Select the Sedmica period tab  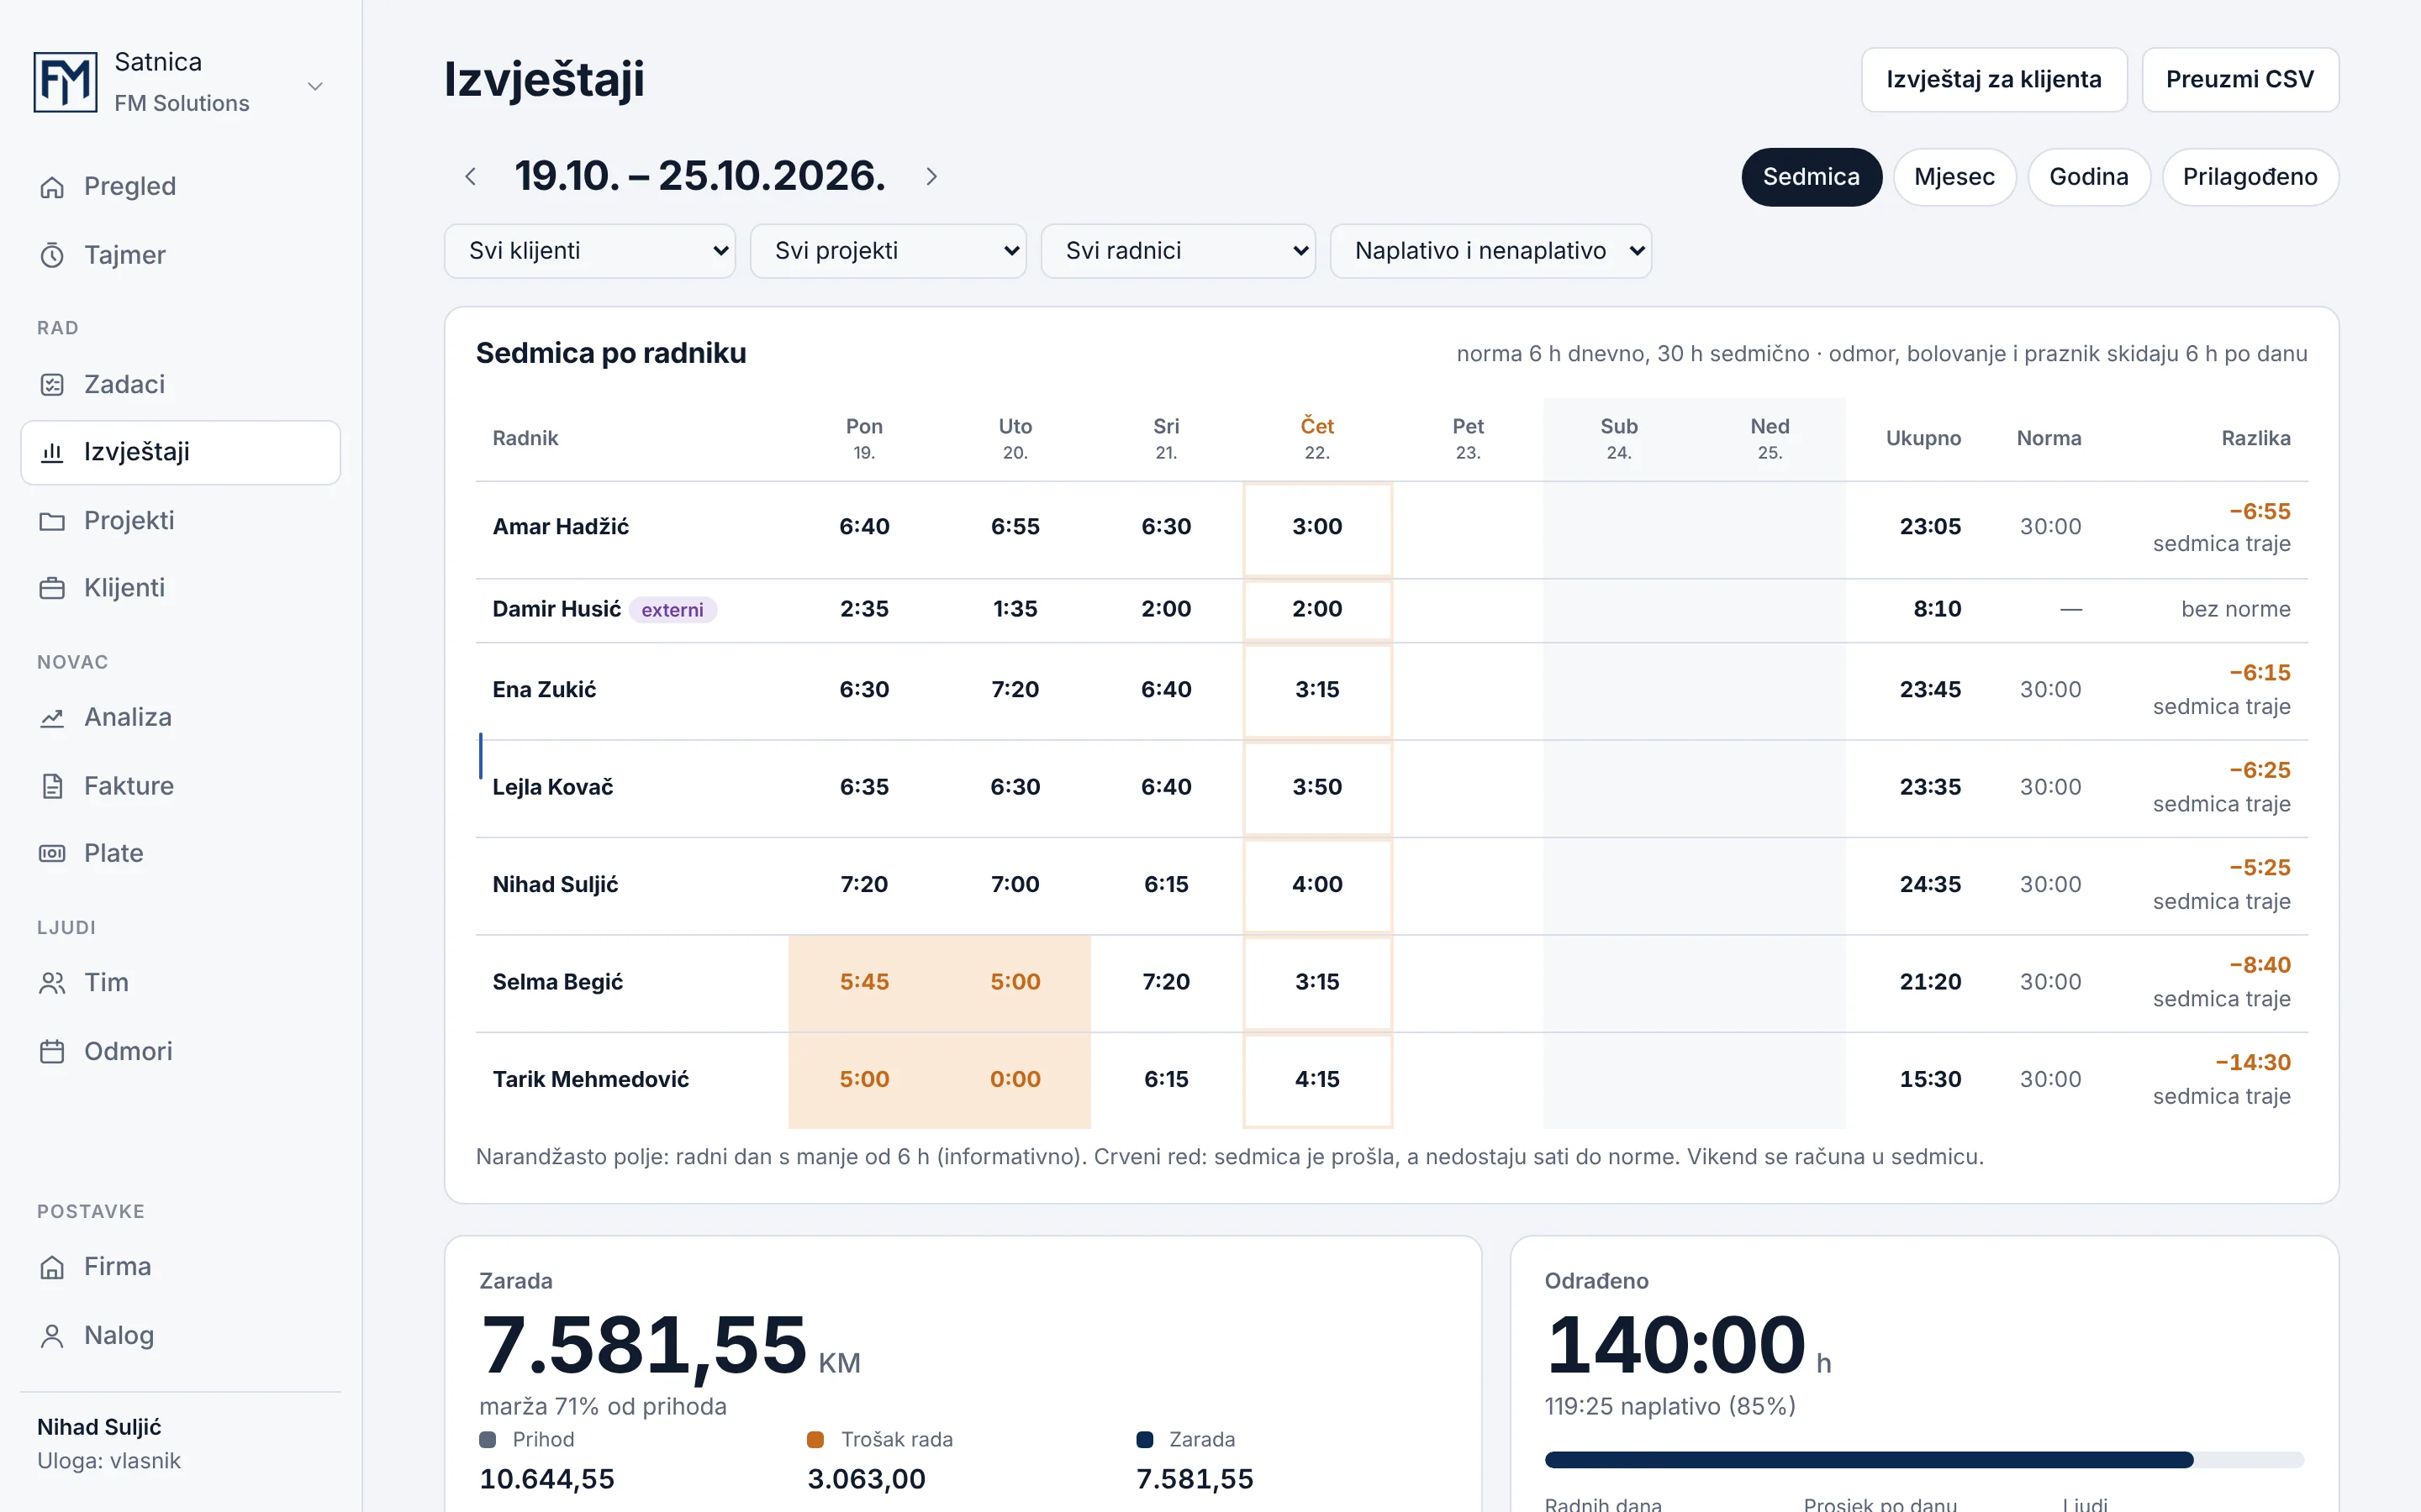point(1811,177)
